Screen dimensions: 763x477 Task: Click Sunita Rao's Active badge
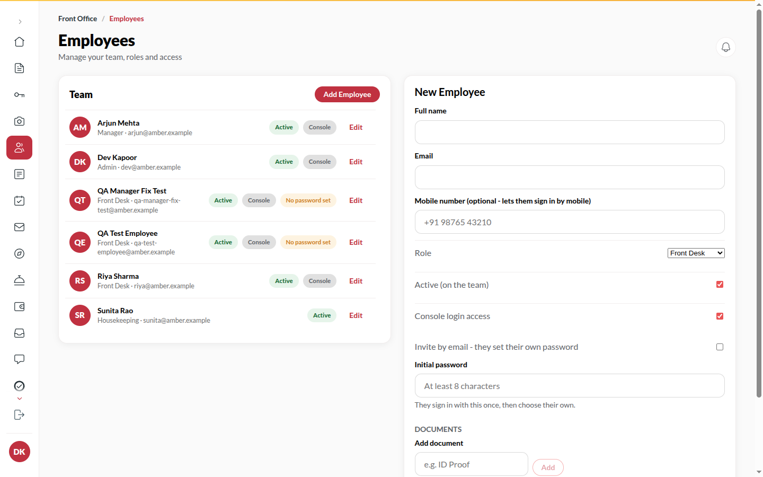[x=322, y=315]
